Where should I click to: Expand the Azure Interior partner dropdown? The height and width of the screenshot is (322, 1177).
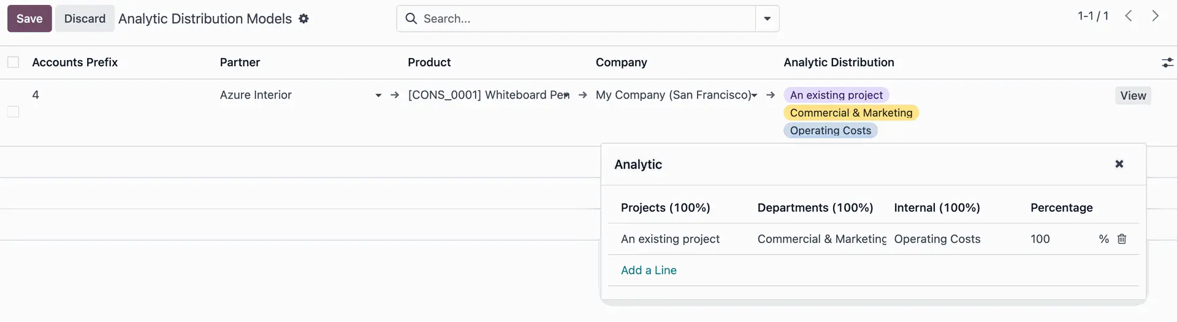(x=378, y=95)
